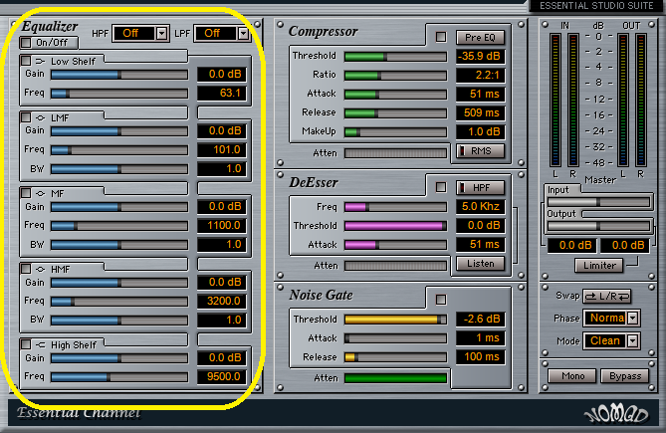Activate the Limiter button
The image size is (666, 433).
coord(599,266)
